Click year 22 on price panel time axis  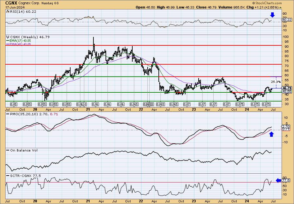141,109
